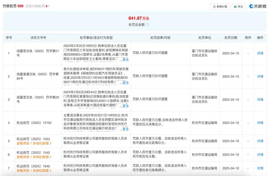The width and height of the screenshot is (268, 176).
Task: Show similar data under 杭运政罚〔2025〕1540
Action: [x=34, y=157]
